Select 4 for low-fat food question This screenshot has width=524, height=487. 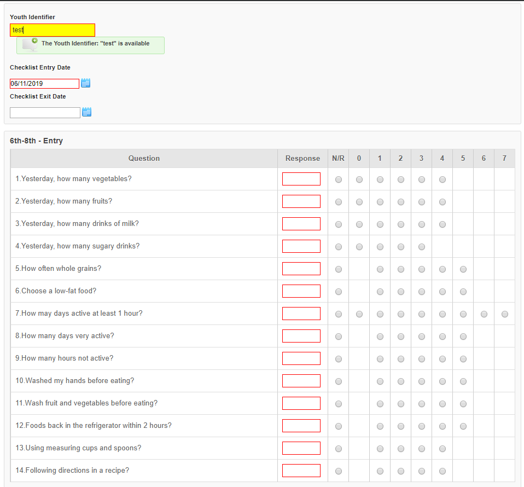click(443, 292)
